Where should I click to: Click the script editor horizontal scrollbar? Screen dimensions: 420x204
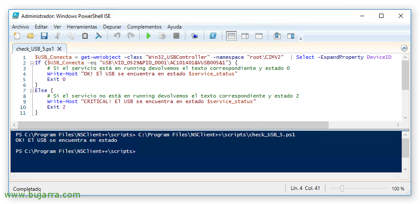click(x=170, y=125)
